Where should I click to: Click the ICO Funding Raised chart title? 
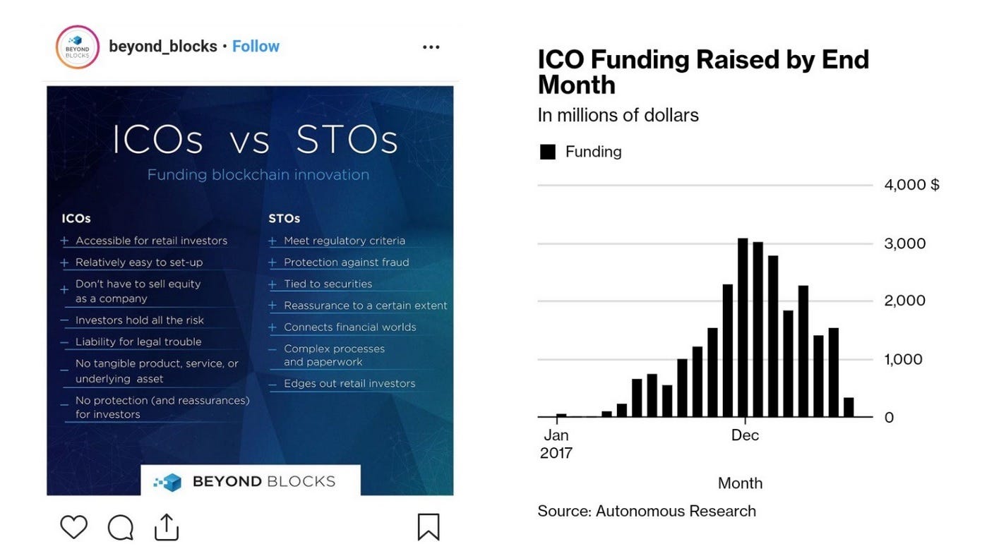pos(703,72)
